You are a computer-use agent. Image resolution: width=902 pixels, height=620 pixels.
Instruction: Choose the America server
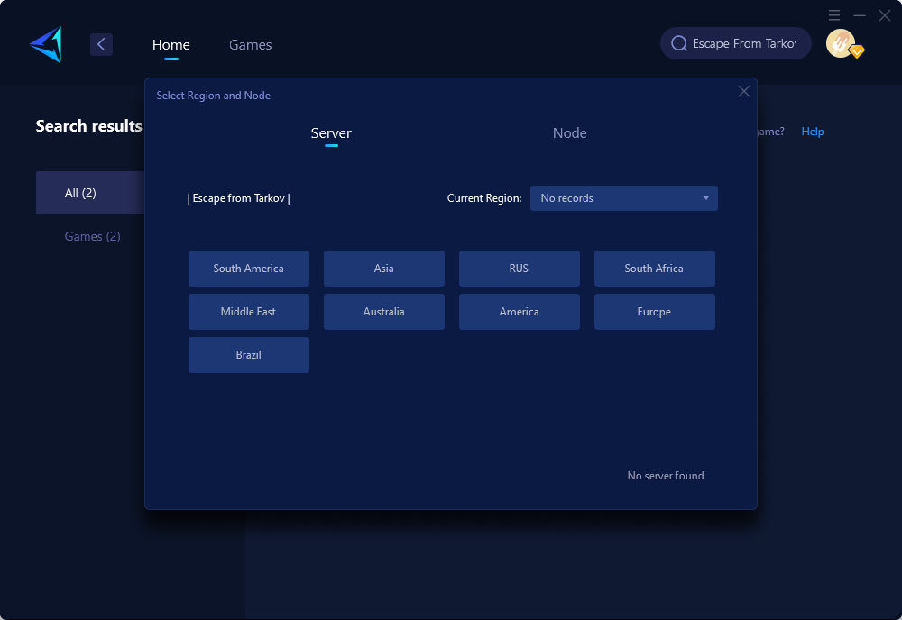(x=519, y=312)
